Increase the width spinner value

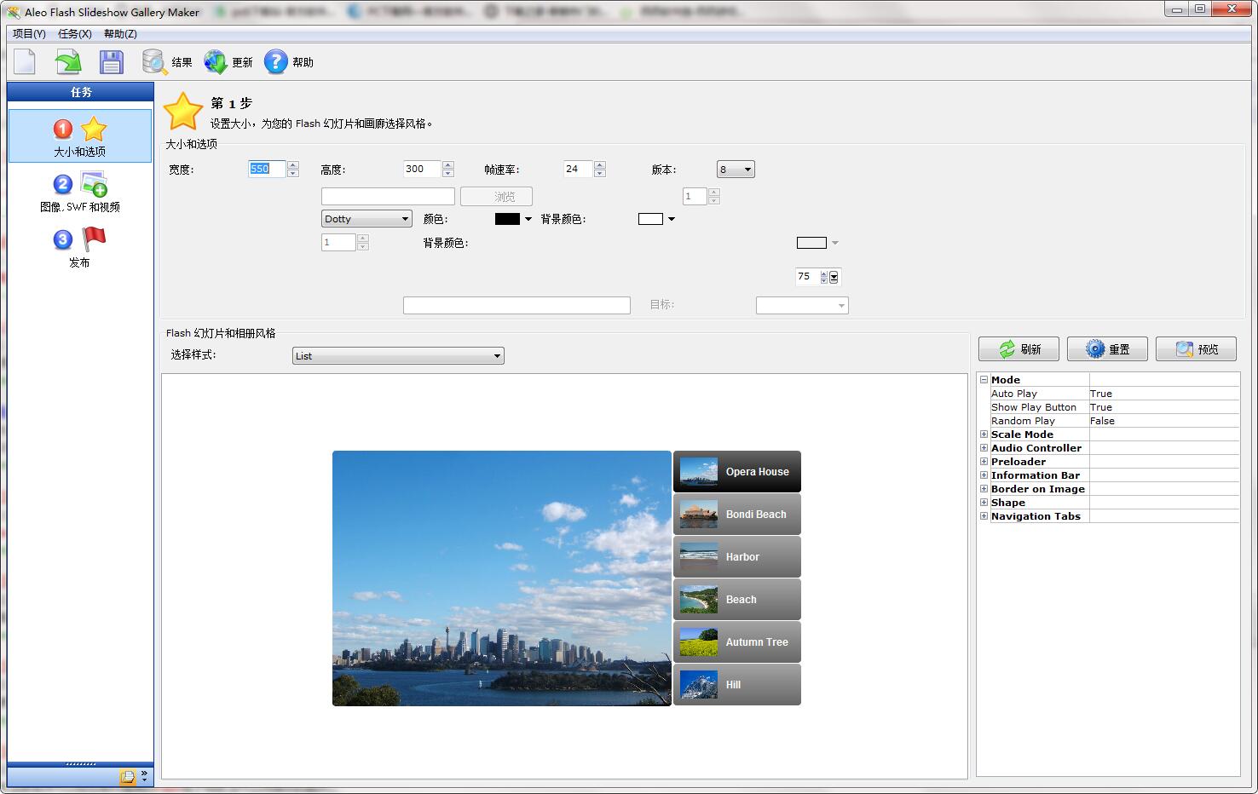[293, 164]
